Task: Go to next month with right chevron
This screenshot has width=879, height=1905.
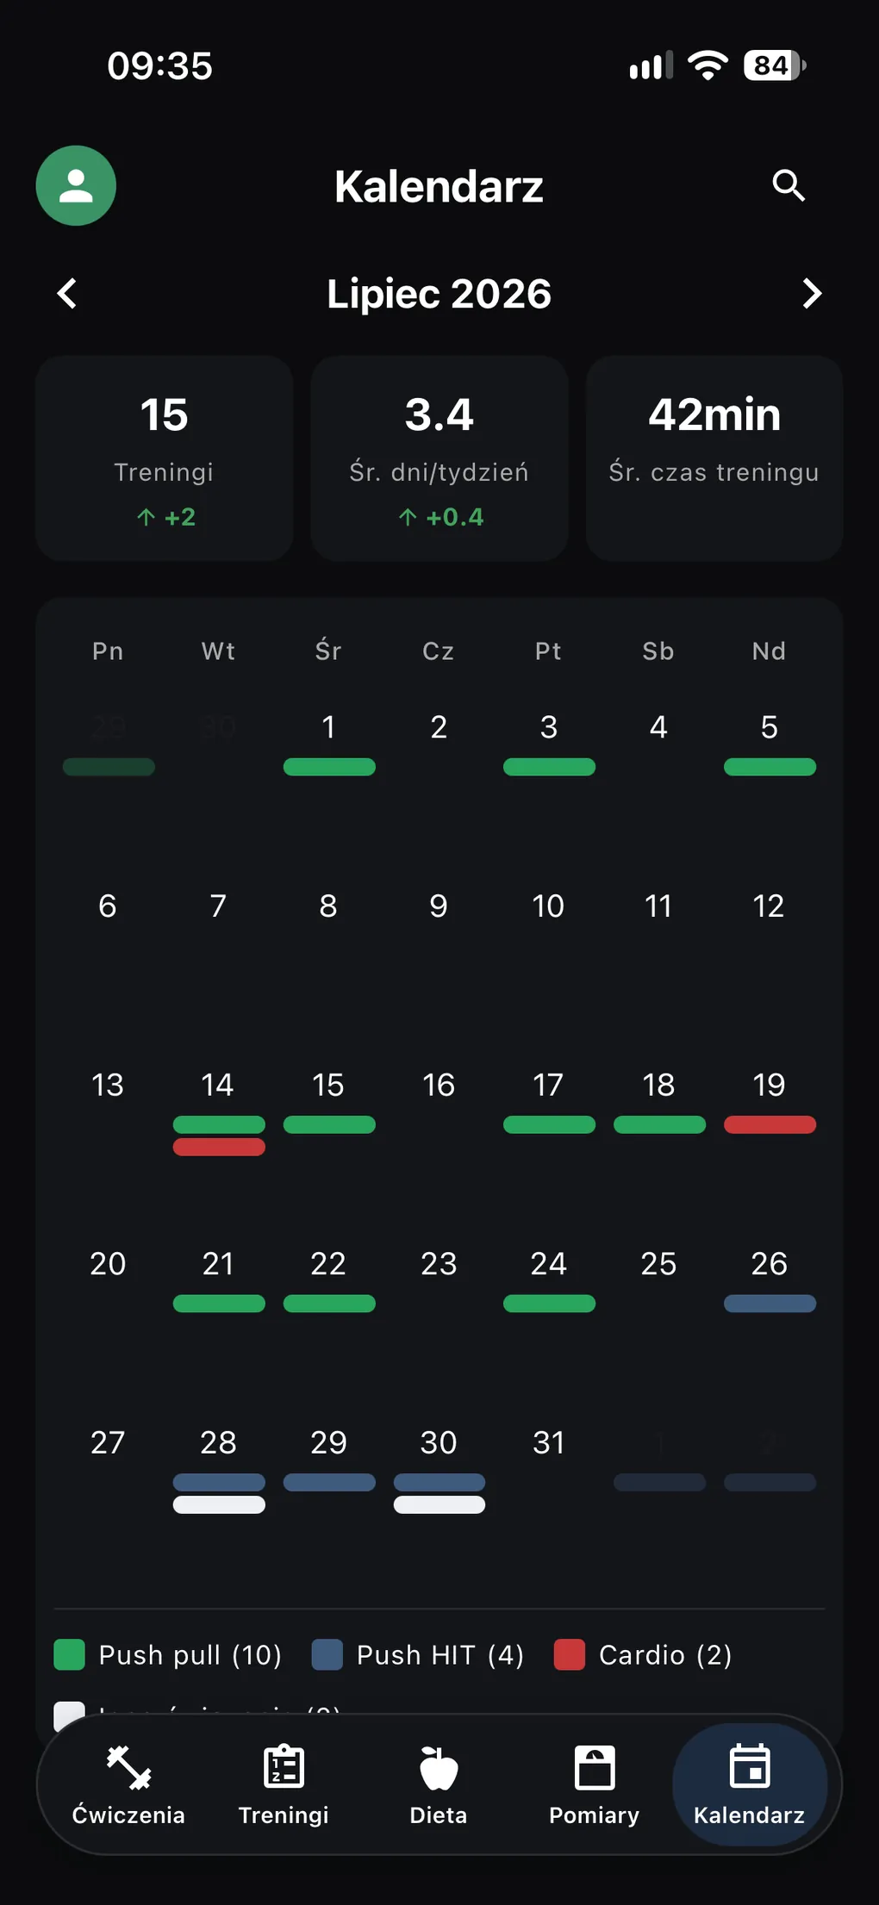Action: pos(812,293)
